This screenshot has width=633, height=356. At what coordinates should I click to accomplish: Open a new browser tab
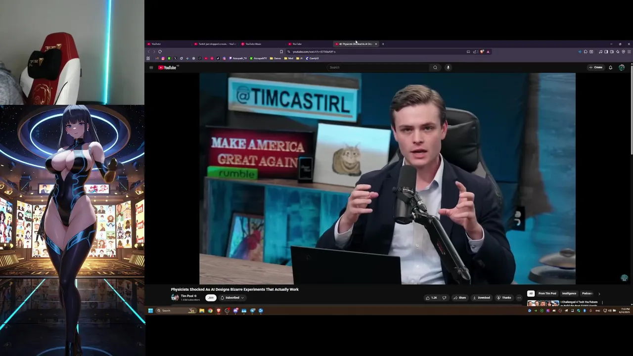click(383, 44)
